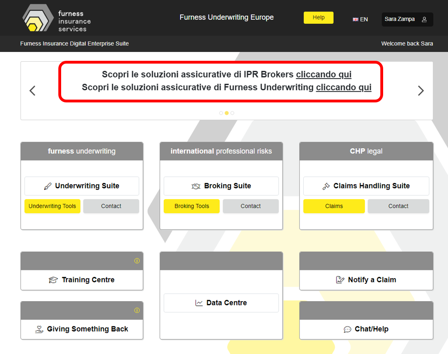
Task: Click the user profile icon beside Sara Zampa
Action: [424, 20]
